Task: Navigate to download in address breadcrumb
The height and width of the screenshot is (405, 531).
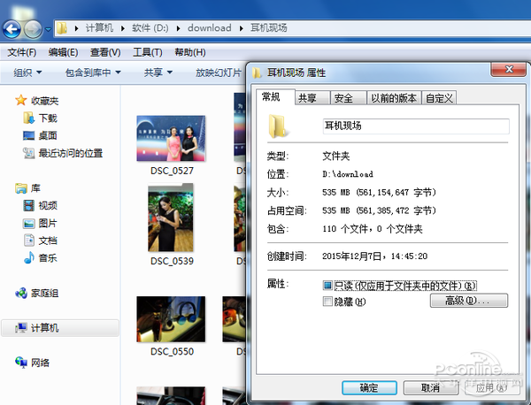Action: click(x=209, y=27)
